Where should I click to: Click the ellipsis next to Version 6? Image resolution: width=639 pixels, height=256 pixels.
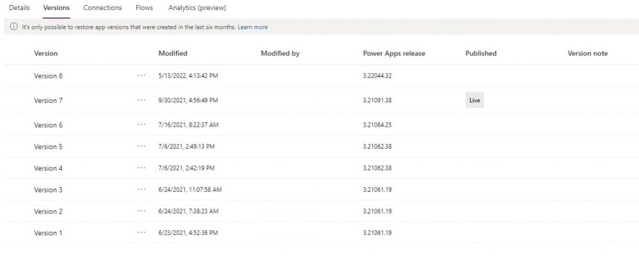[x=142, y=125]
